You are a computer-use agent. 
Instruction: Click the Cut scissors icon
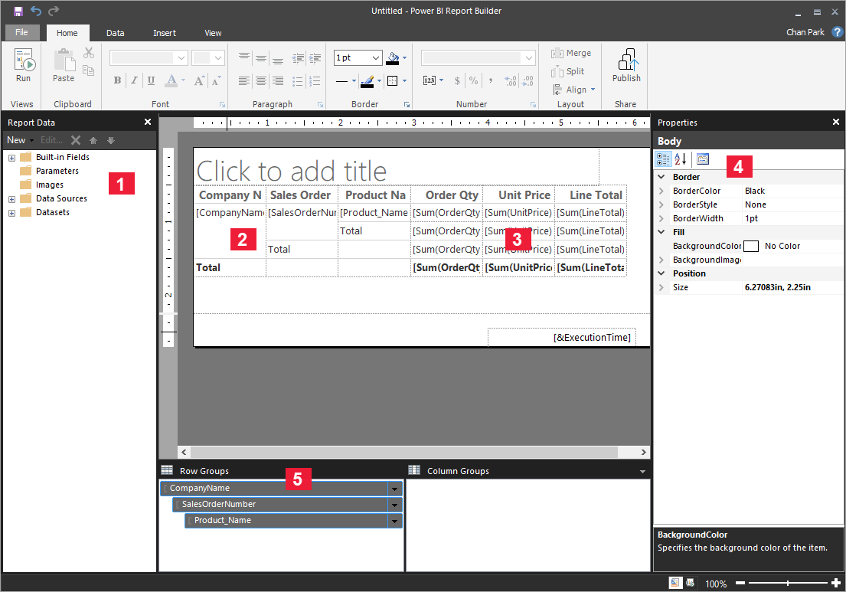point(89,53)
